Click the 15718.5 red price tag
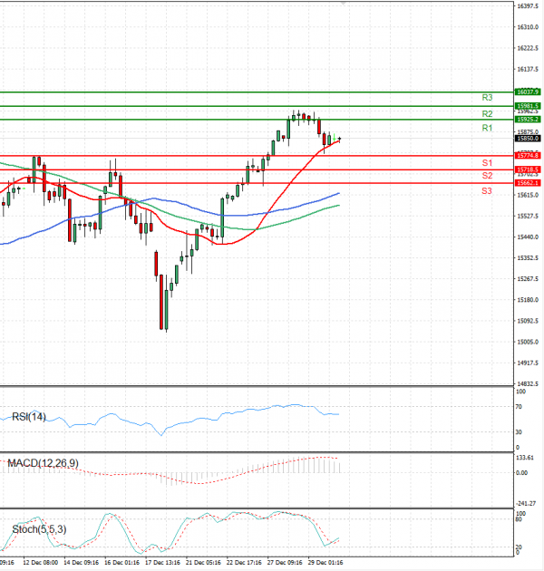Viewport: 544px width, 571px height. point(527,169)
